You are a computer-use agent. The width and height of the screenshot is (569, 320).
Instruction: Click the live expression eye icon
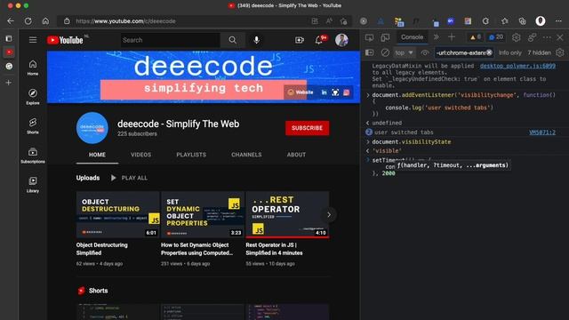425,53
